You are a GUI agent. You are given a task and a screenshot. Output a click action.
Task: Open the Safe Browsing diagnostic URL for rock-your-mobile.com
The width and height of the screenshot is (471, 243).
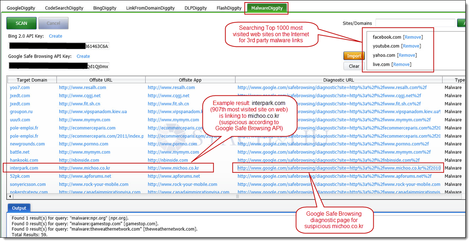click(x=339, y=184)
